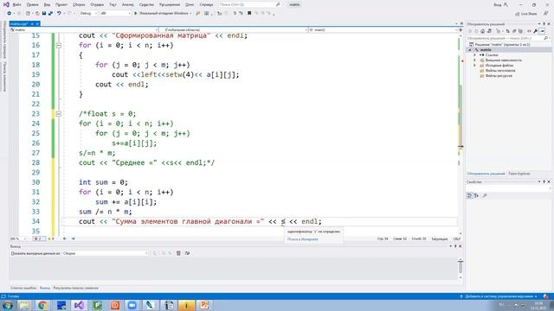
Task: Click the Результаты поиска символов tab
Action: (75, 288)
